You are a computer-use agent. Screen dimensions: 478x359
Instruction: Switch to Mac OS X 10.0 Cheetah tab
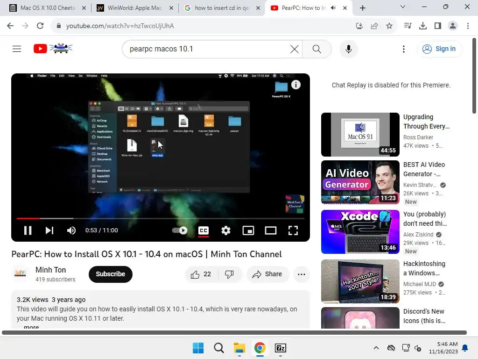pos(47,8)
